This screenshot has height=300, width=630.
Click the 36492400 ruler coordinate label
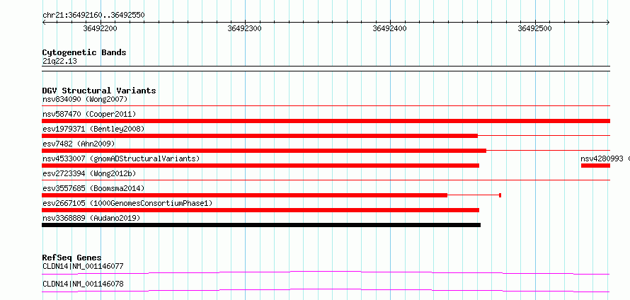(x=390, y=28)
